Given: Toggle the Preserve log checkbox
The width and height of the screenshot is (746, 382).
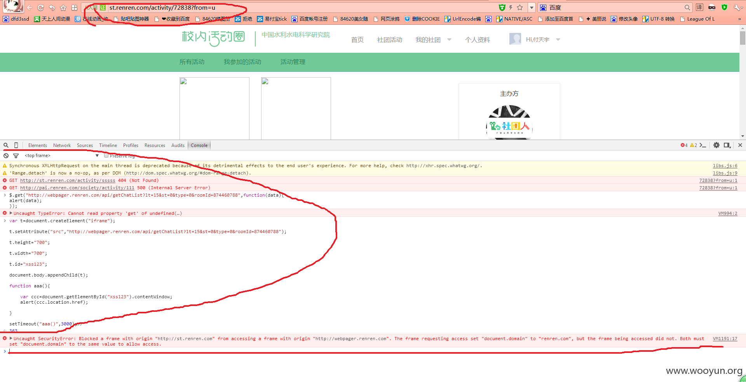Looking at the screenshot, I should click(106, 156).
